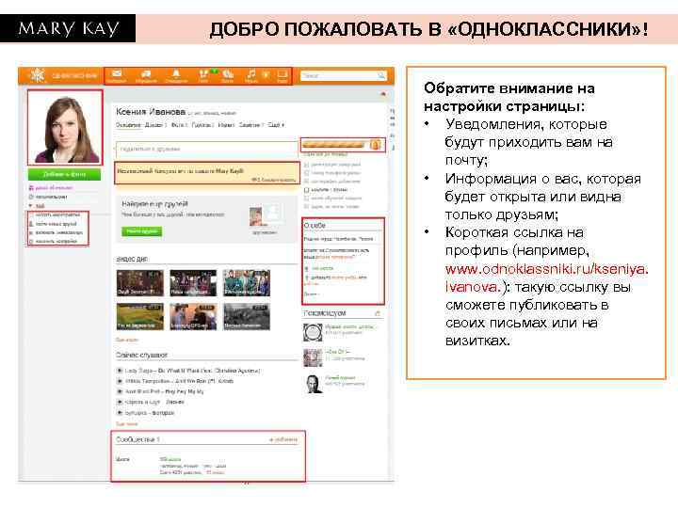Open the 'Группы' profile tab
This screenshot has width=678, height=508.
[202, 125]
